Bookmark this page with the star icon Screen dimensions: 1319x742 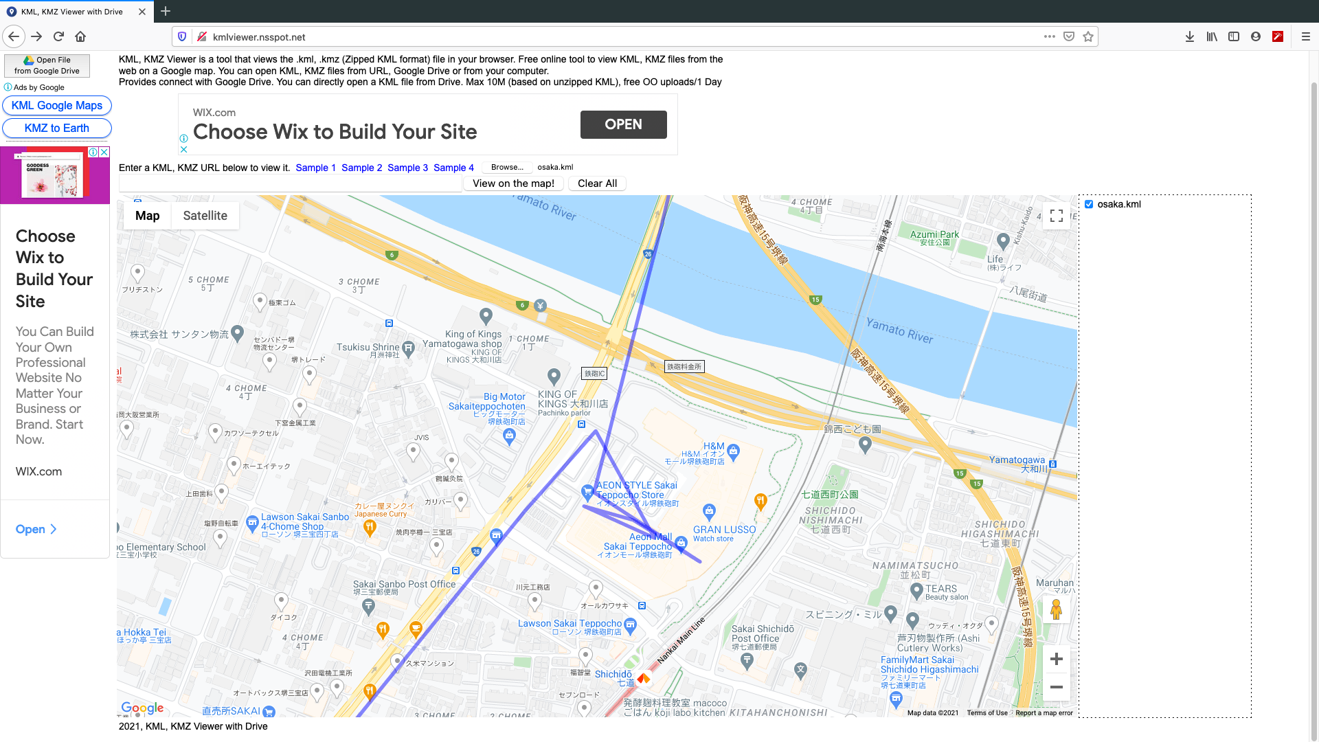[1088, 36]
